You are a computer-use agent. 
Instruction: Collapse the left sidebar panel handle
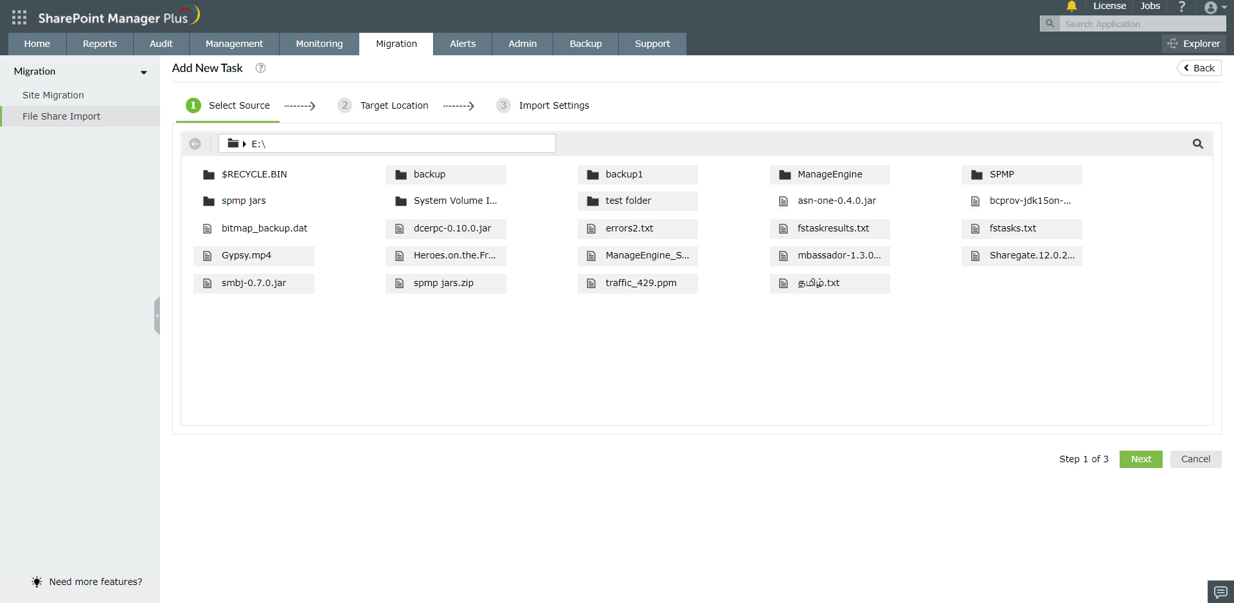(x=157, y=316)
